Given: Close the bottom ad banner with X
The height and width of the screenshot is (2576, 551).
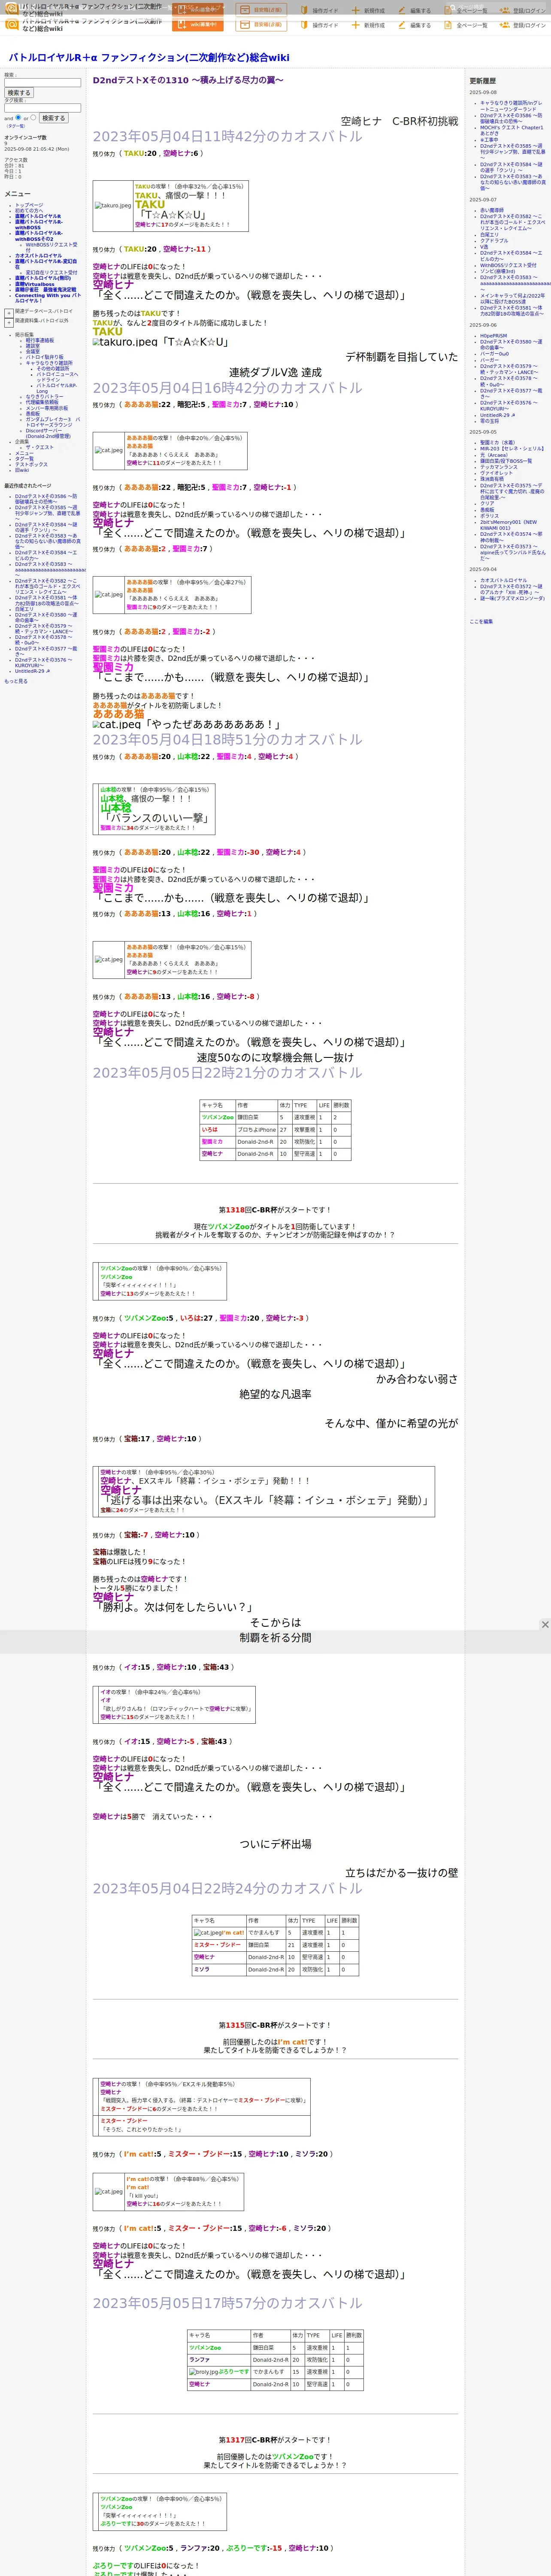Looking at the screenshot, I should click(x=545, y=1625).
